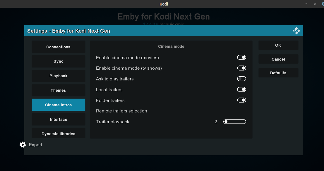Viewport: 324px width, 171px height.
Task: Turn off Folder trailers switch
Action: [x=241, y=100]
